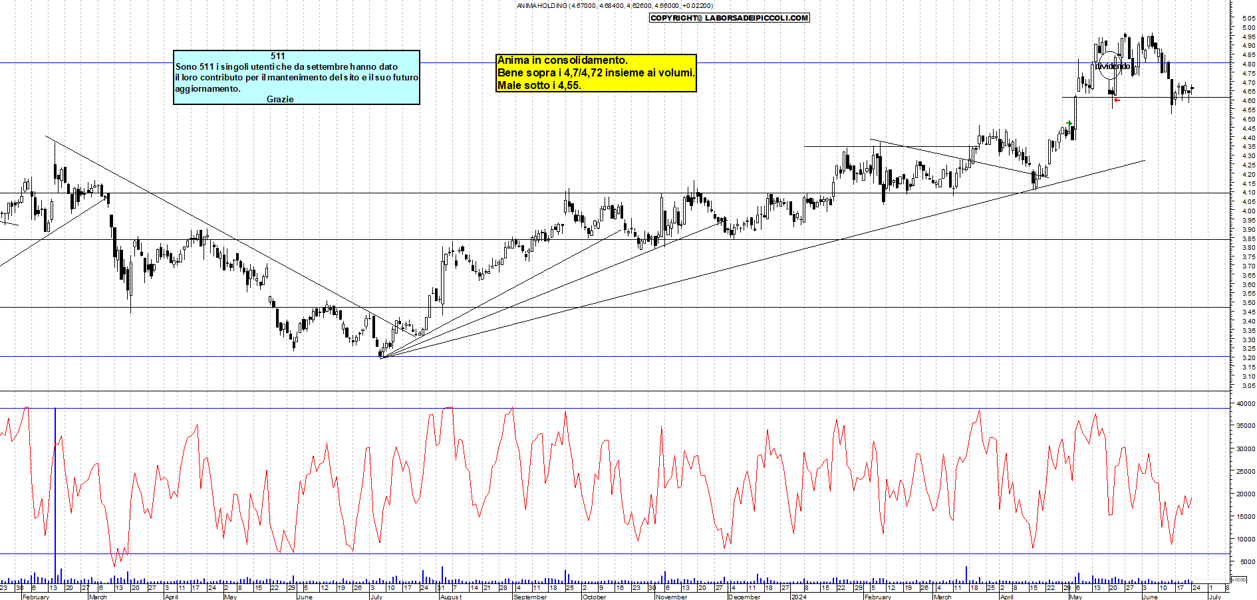Click the December month label
The width and height of the screenshot is (1257, 600).
pyautogui.click(x=744, y=597)
